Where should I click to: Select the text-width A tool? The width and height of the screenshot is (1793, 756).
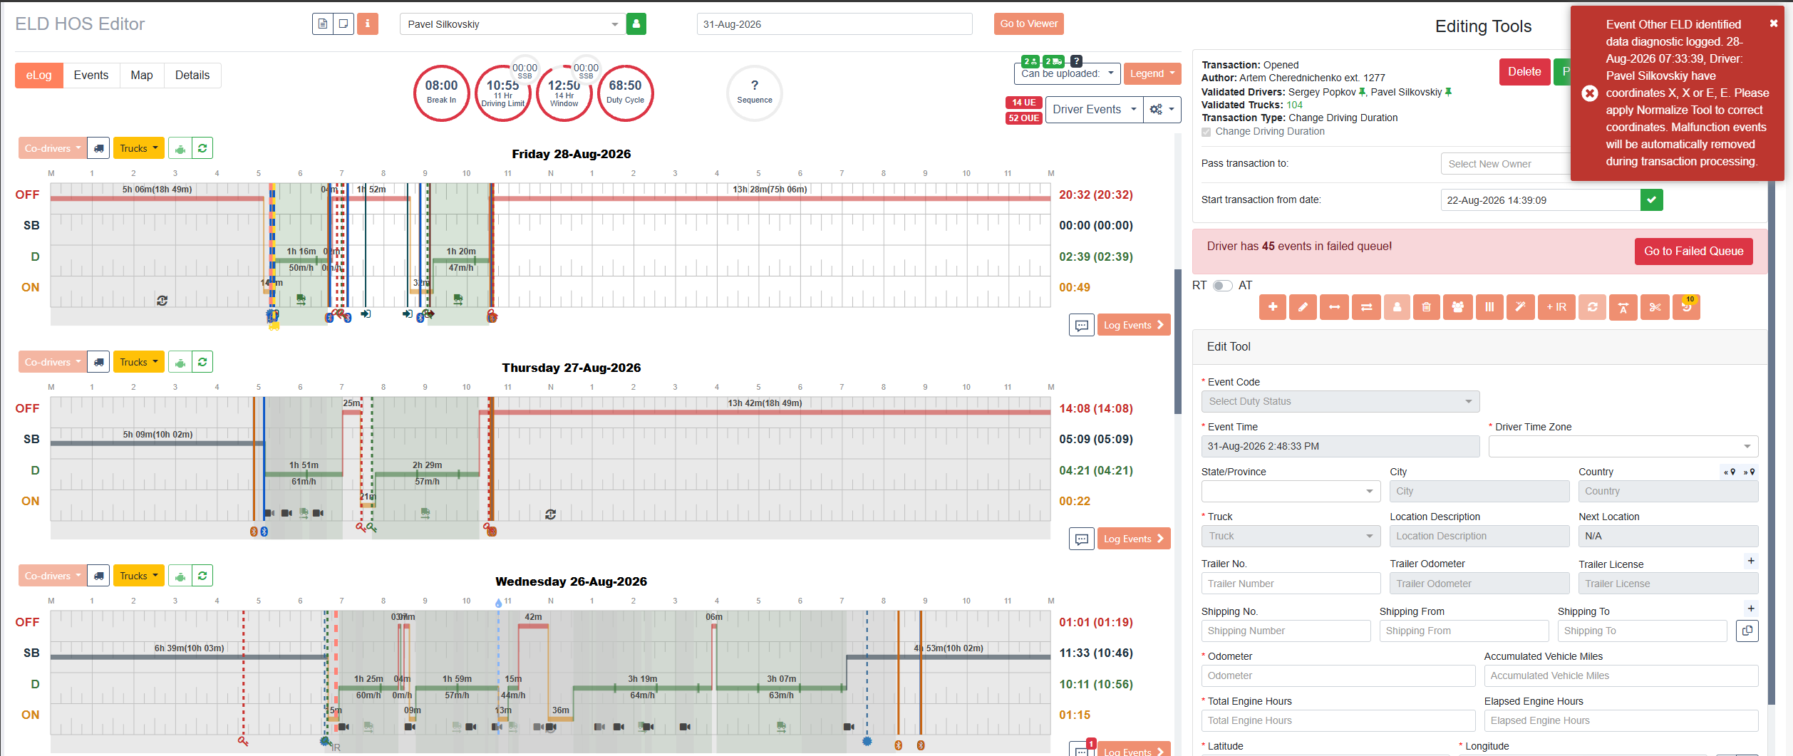coord(1623,307)
